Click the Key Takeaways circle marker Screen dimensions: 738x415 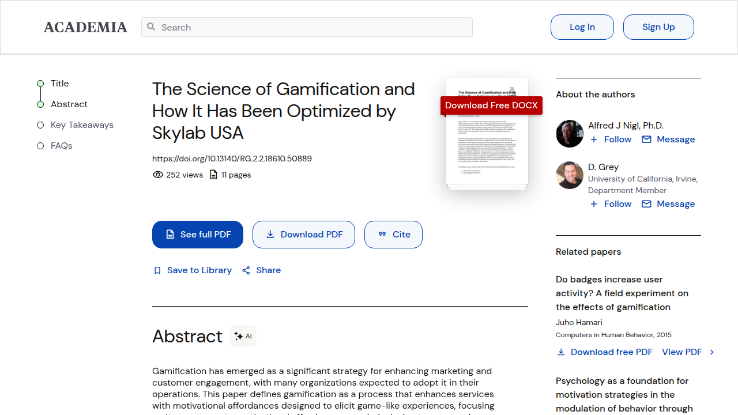(40, 125)
